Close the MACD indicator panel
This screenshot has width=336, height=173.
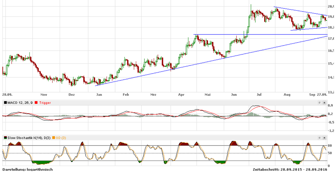pyautogui.click(x=324, y=102)
